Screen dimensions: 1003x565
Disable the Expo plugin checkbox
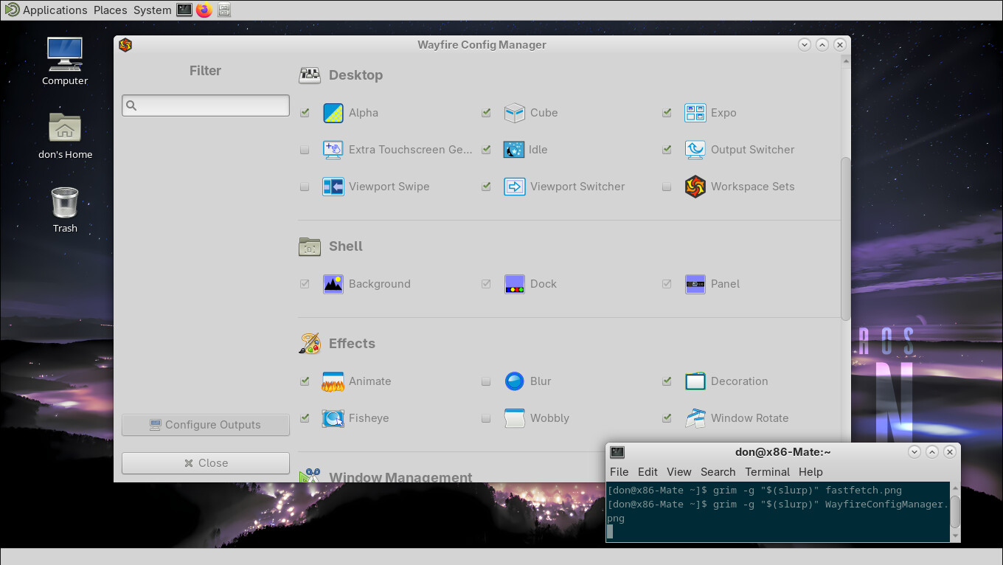667,113
